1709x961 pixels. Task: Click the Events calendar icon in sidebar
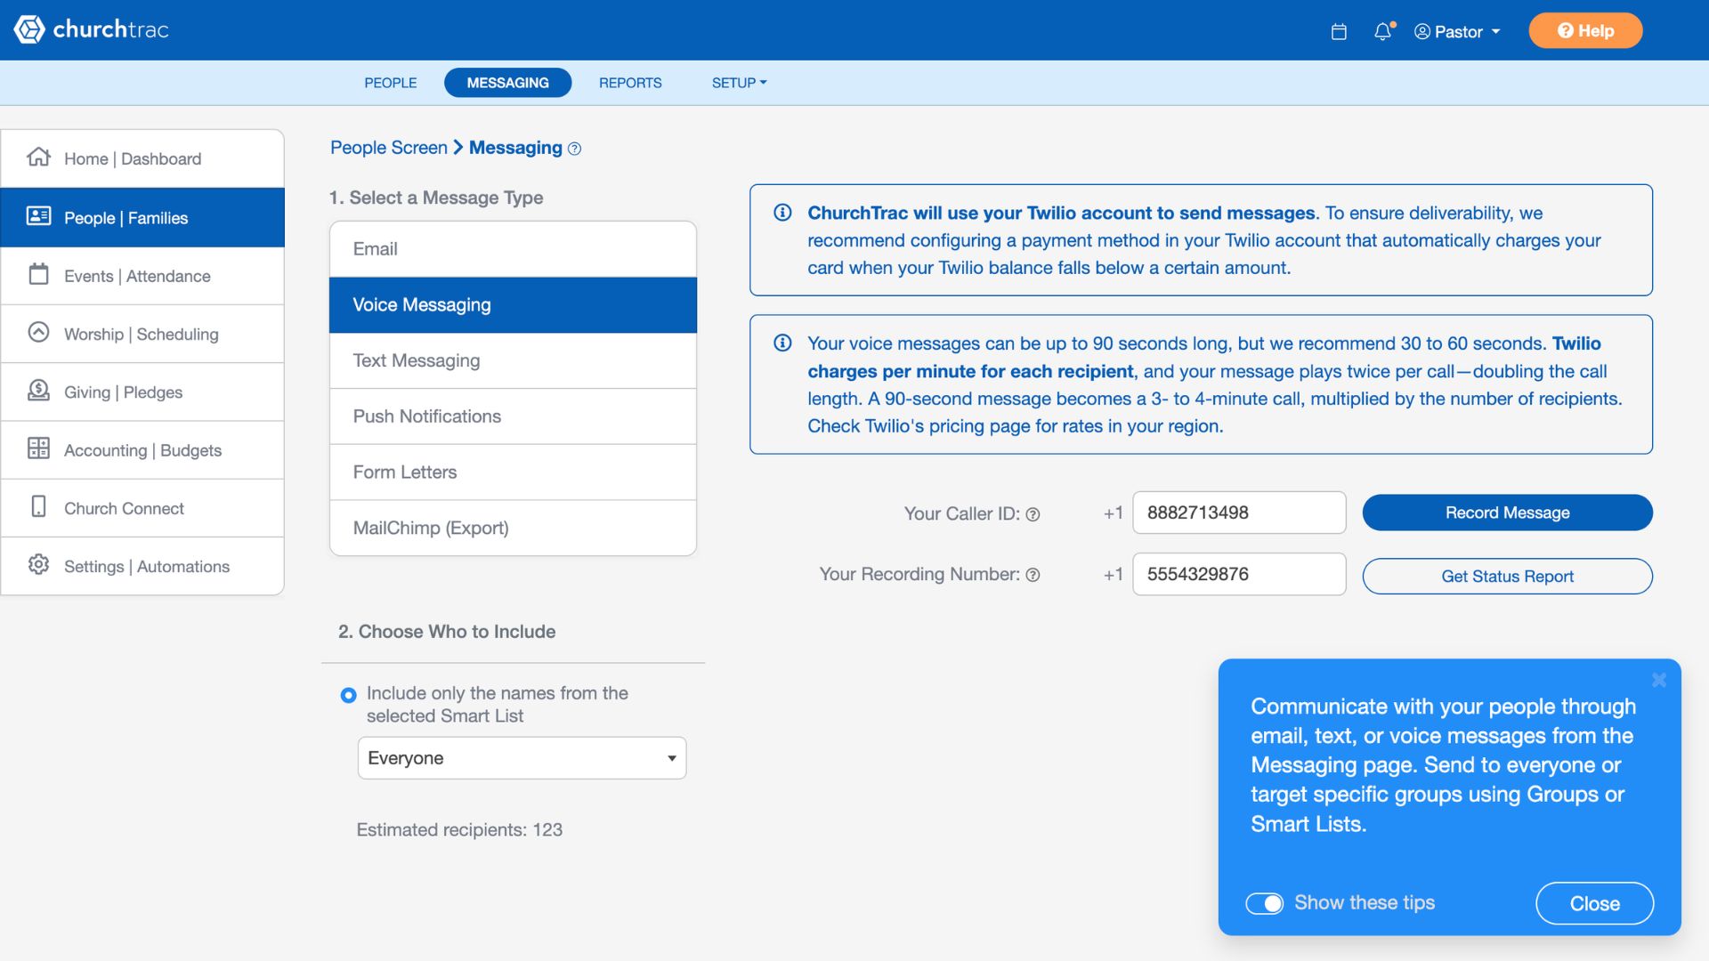tap(38, 274)
